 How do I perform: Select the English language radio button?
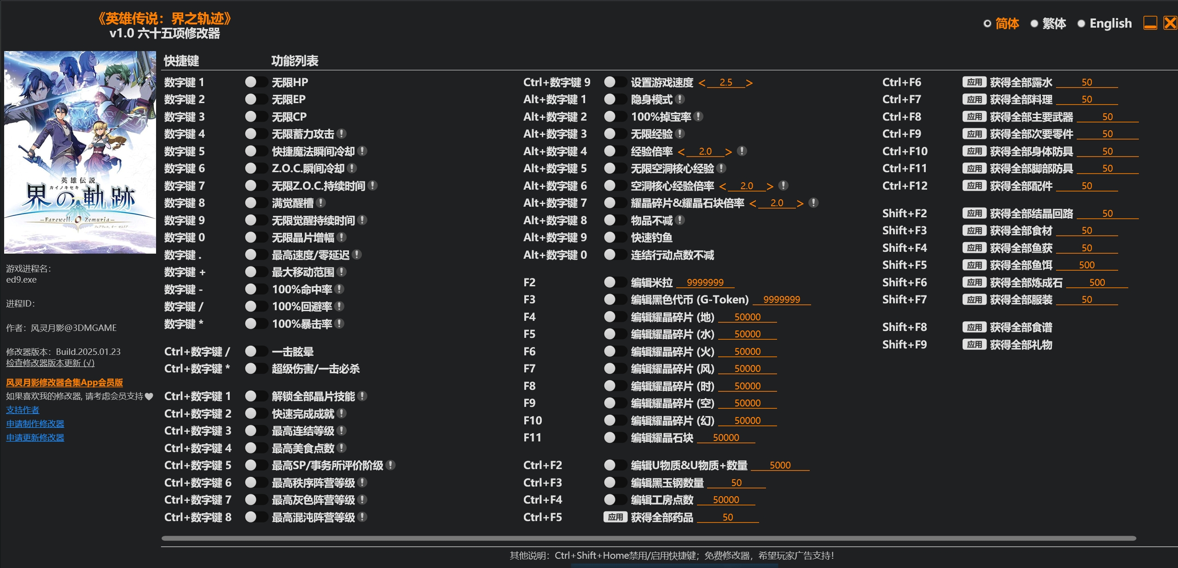pos(1081,23)
